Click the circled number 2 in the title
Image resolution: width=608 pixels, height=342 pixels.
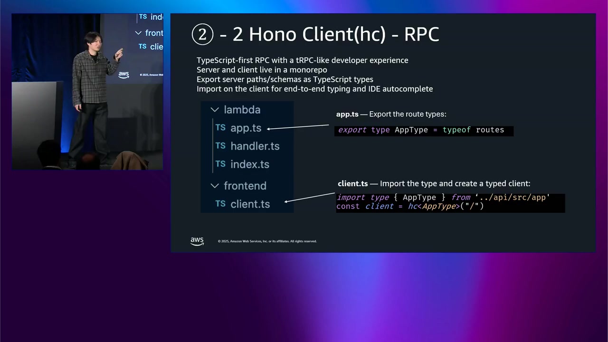202,35
